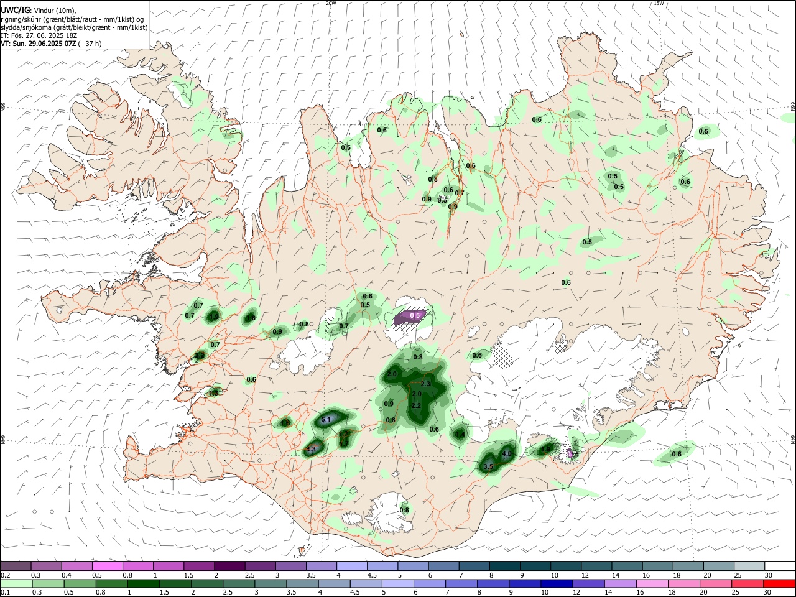Click the darkest purple 2 swatch in the snow legend
This screenshot has width=796, height=597.
click(229, 567)
